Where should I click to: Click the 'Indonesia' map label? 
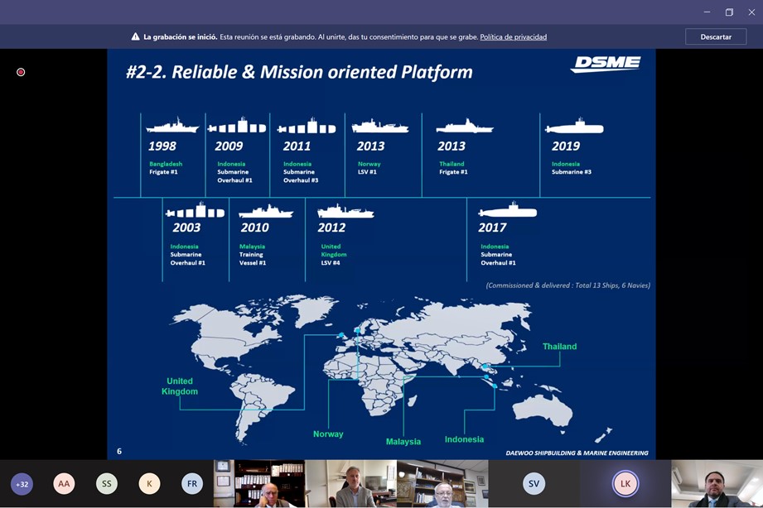464,439
